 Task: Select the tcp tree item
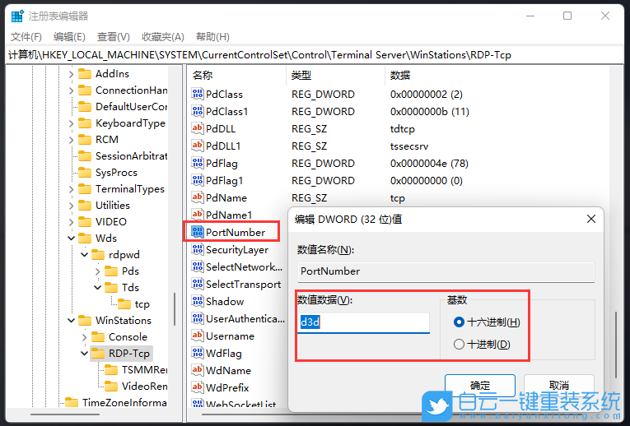click(142, 304)
